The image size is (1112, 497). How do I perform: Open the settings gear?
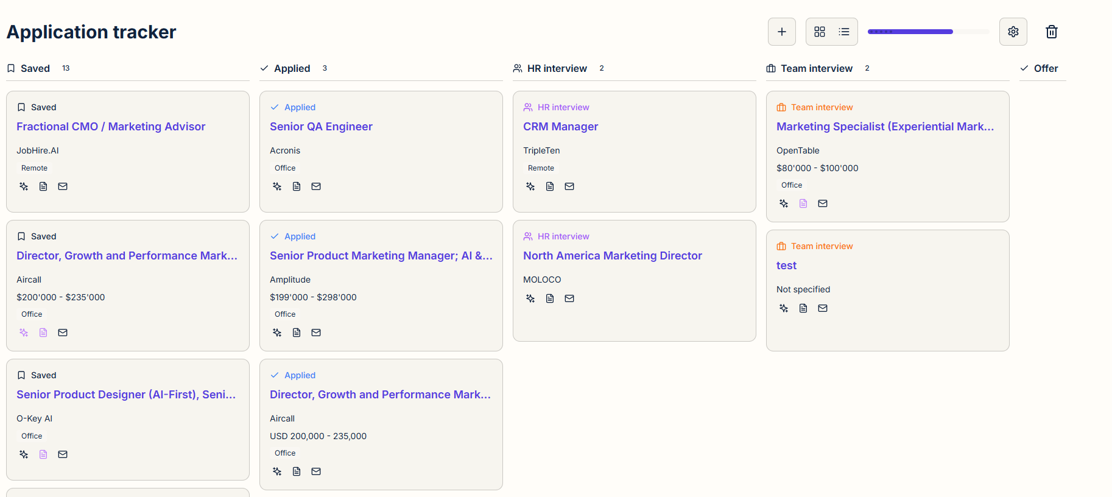click(x=1013, y=32)
